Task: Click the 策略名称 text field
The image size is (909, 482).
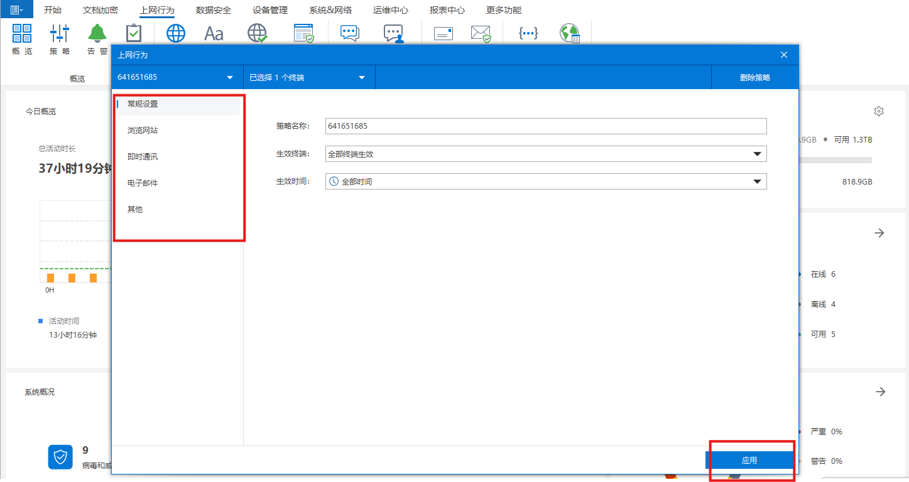Action: pos(545,126)
